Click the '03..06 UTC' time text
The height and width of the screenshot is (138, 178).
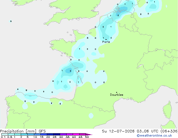coord(147,131)
